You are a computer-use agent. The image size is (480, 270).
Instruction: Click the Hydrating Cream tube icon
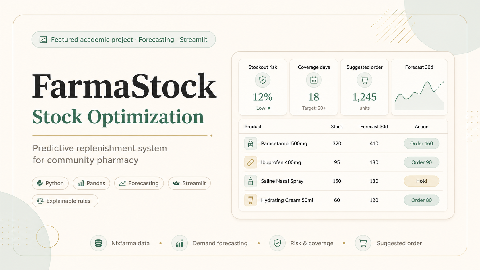(x=251, y=200)
